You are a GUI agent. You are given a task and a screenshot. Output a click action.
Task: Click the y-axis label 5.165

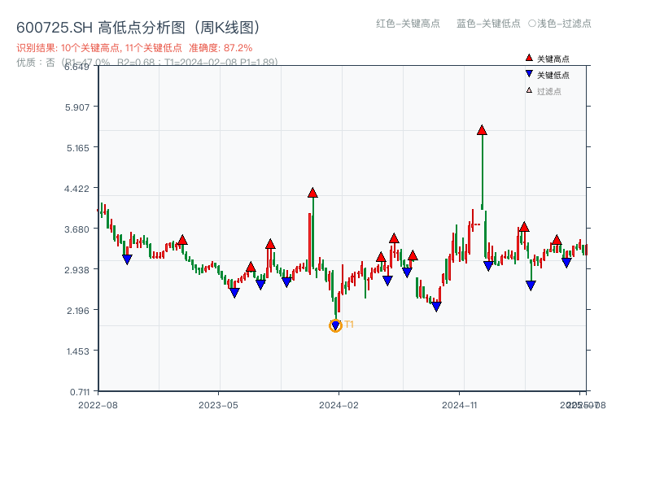pyautogui.click(x=78, y=148)
